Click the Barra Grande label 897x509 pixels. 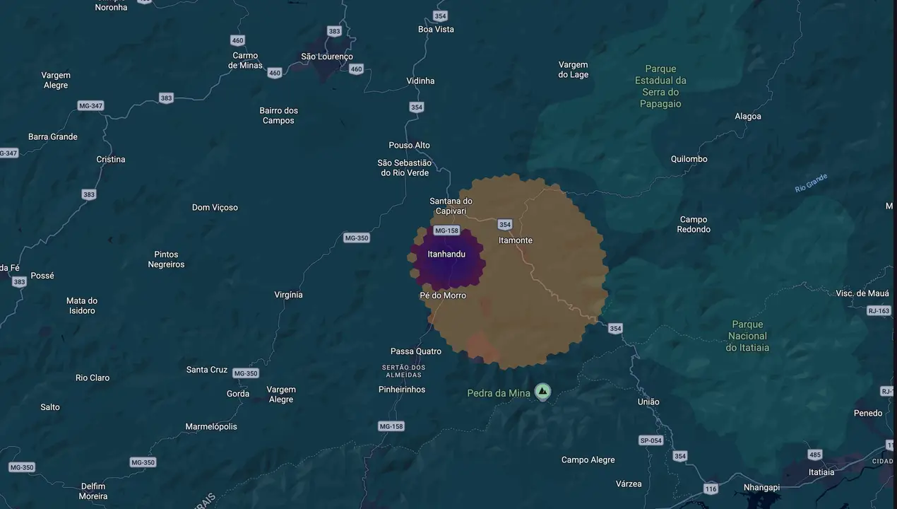click(x=53, y=137)
